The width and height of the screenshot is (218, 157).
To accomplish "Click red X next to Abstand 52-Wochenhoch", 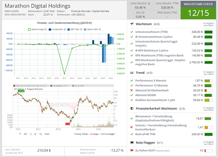I will pos(132,90).
